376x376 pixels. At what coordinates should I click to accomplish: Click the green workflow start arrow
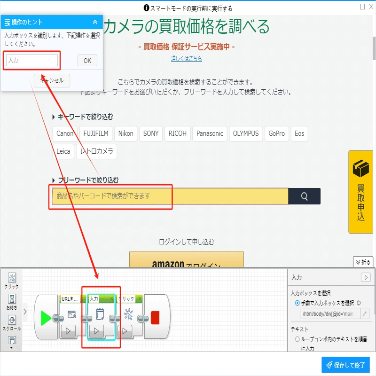(46, 318)
